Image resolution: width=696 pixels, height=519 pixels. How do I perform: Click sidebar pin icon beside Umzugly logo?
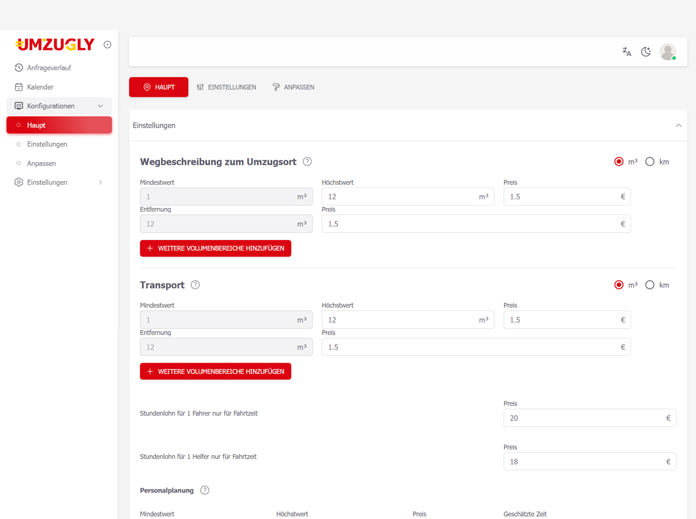pyautogui.click(x=107, y=45)
